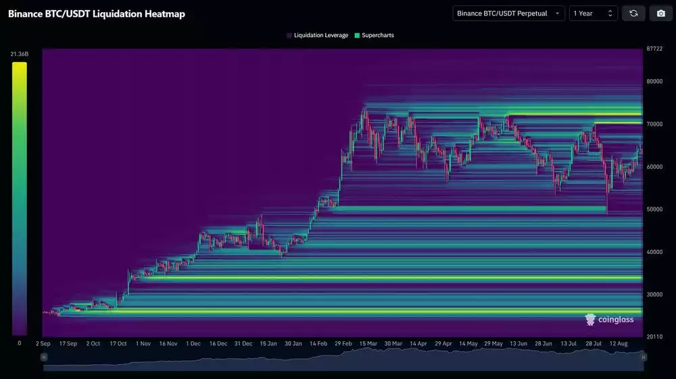Image resolution: width=676 pixels, height=379 pixels.
Task: Click the liquidation color scale bar
Action: tap(20, 199)
